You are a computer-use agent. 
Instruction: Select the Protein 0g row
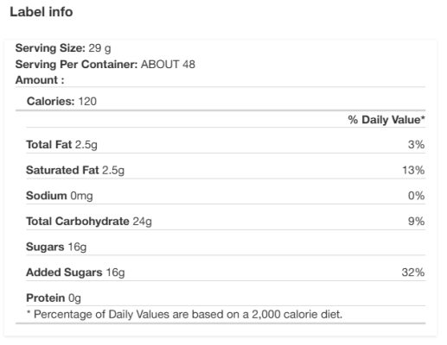(226, 298)
